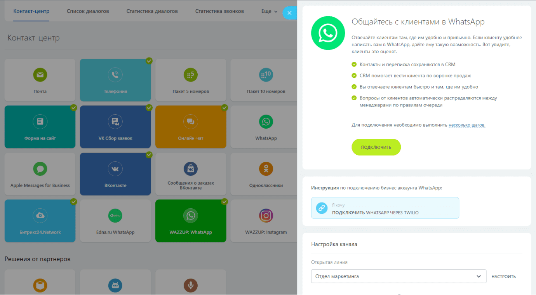Click the brown microphone partner solution icon
536x295 pixels.
pyautogui.click(x=191, y=286)
